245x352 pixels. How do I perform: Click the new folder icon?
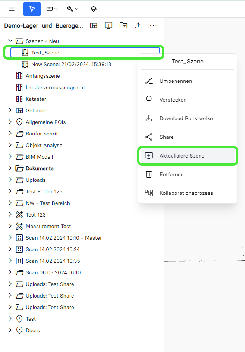pyautogui.click(x=123, y=25)
